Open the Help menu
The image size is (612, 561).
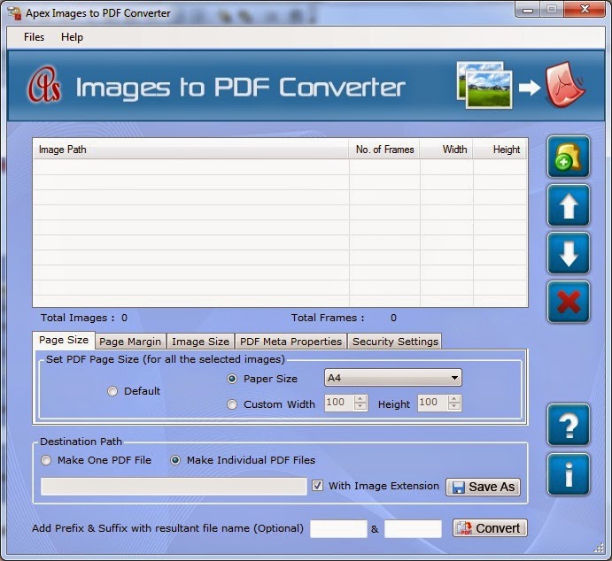click(73, 37)
